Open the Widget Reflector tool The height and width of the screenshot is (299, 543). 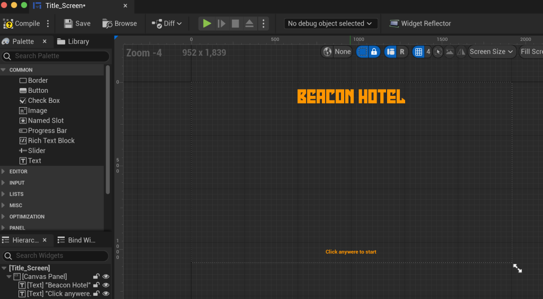tap(420, 23)
